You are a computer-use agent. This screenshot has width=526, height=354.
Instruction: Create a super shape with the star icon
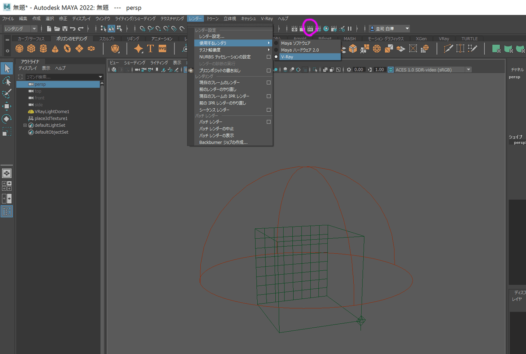click(139, 48)
